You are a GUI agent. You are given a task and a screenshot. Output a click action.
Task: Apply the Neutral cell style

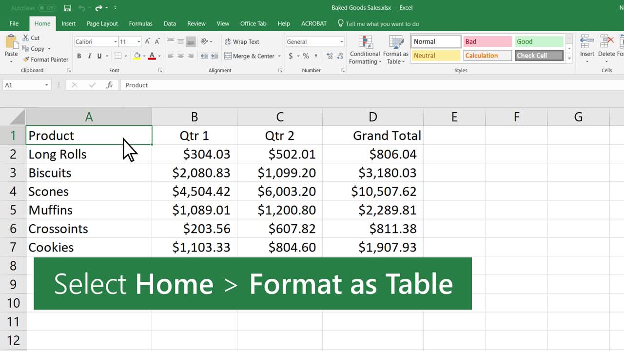(436, 56)
